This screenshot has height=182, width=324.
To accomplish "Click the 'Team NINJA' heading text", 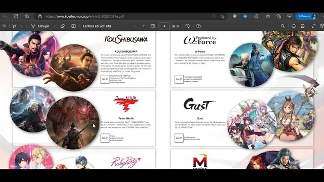I will (126, 118).
